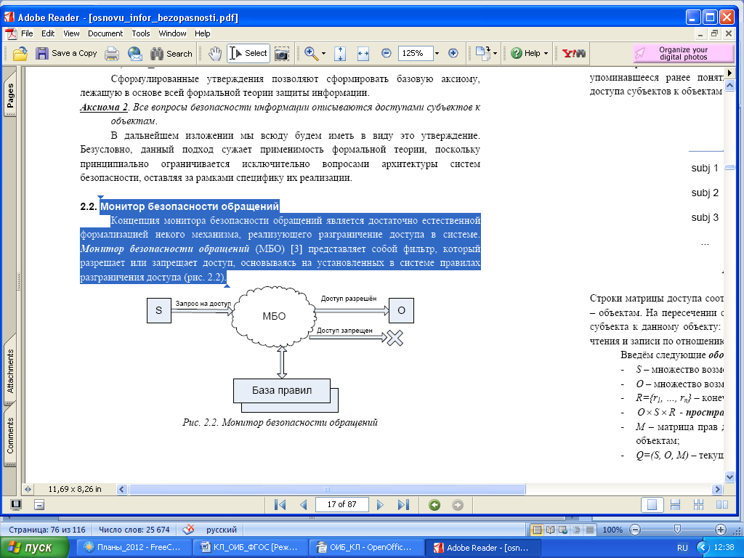Save a Copy of the PDF
Image resolution: width=744 pixels, height=558 pixels.
pos(66,54)
